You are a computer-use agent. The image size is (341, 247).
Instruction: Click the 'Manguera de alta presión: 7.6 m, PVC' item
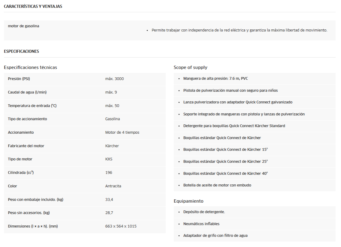click(215, 78)
